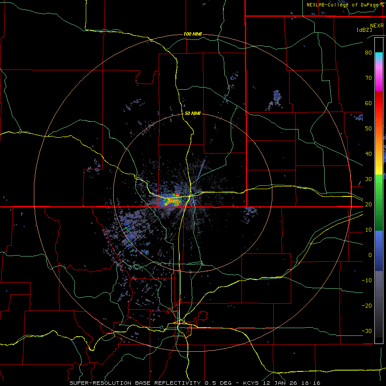
Task: Click the 40 dBZ scale value
Action: coord(368,154)
